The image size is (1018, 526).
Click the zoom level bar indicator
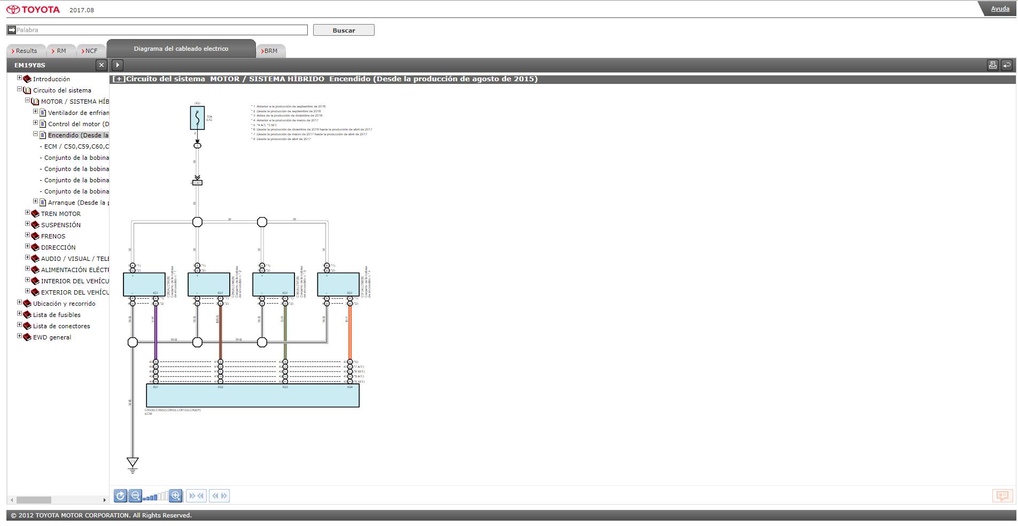[156, 496]
